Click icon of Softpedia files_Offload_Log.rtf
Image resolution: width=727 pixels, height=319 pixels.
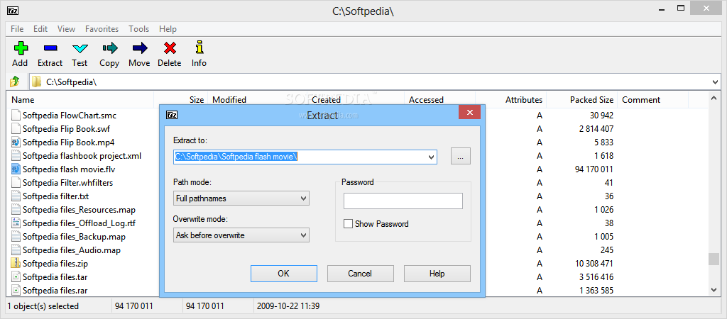(16, 223)
